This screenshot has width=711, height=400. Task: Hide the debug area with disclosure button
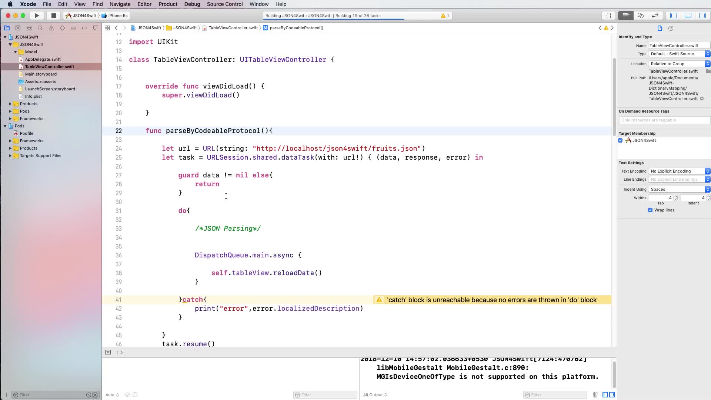click(108, 352)
